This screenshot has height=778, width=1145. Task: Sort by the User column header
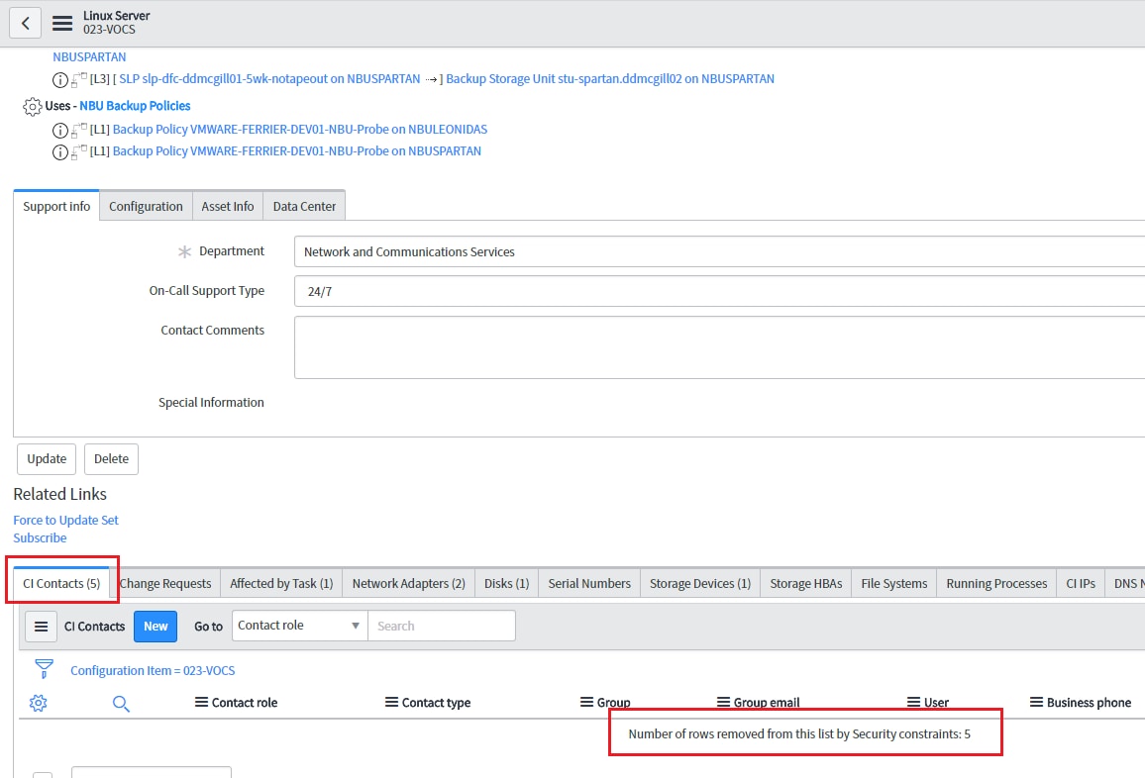936,703
